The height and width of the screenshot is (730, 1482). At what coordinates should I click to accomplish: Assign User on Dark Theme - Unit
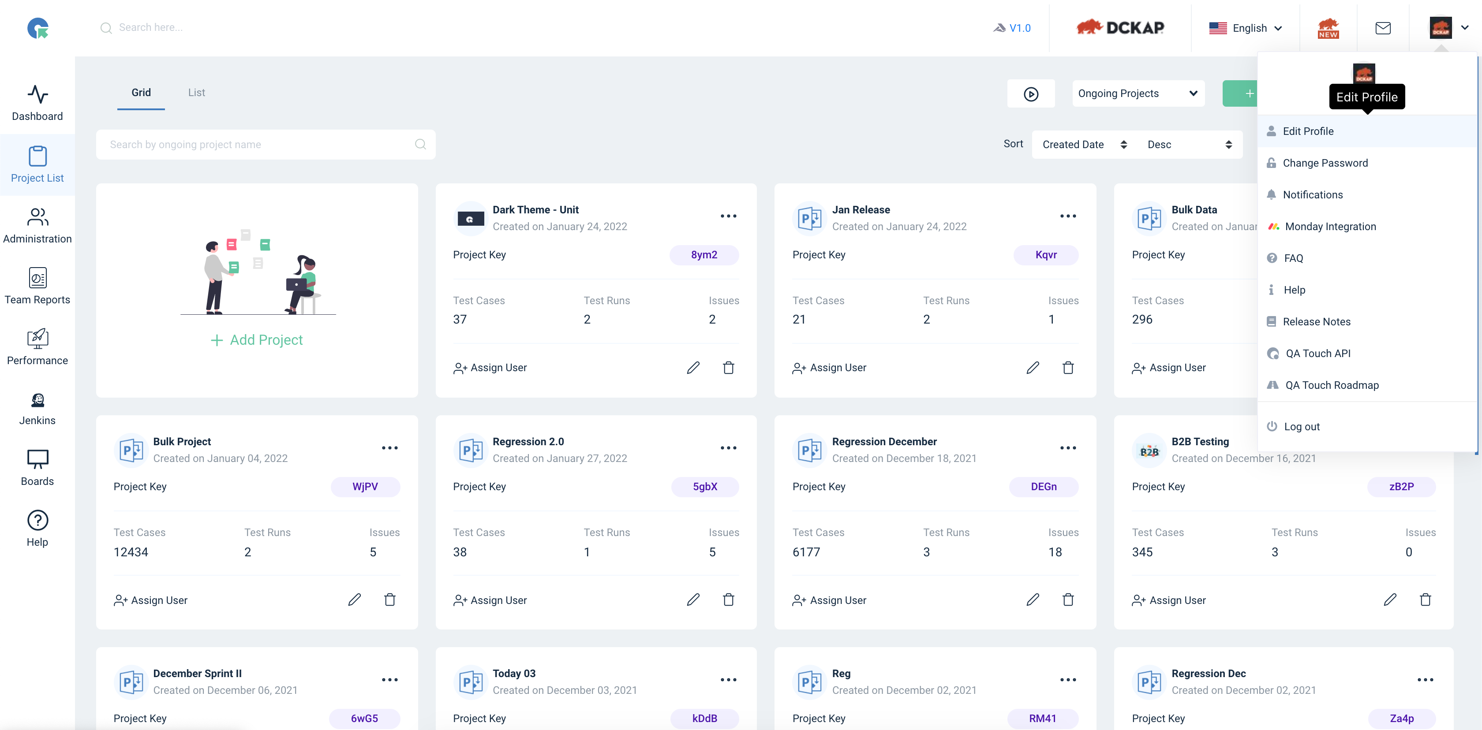(490, 368)
